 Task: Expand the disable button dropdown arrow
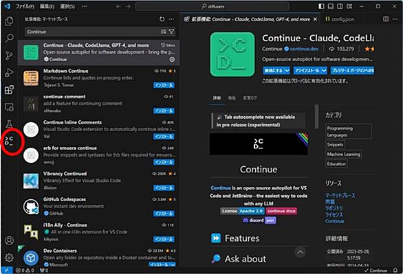point(287,70)
